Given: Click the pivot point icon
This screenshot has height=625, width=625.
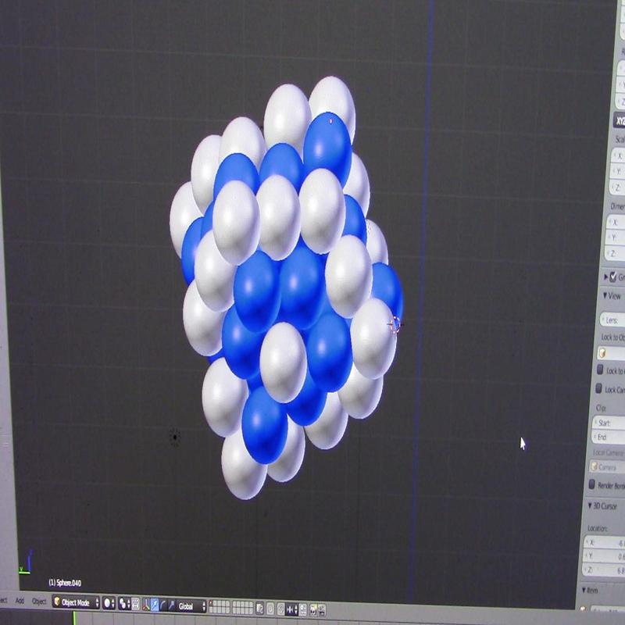Looking at the screenshot, I should pos(123,603).
